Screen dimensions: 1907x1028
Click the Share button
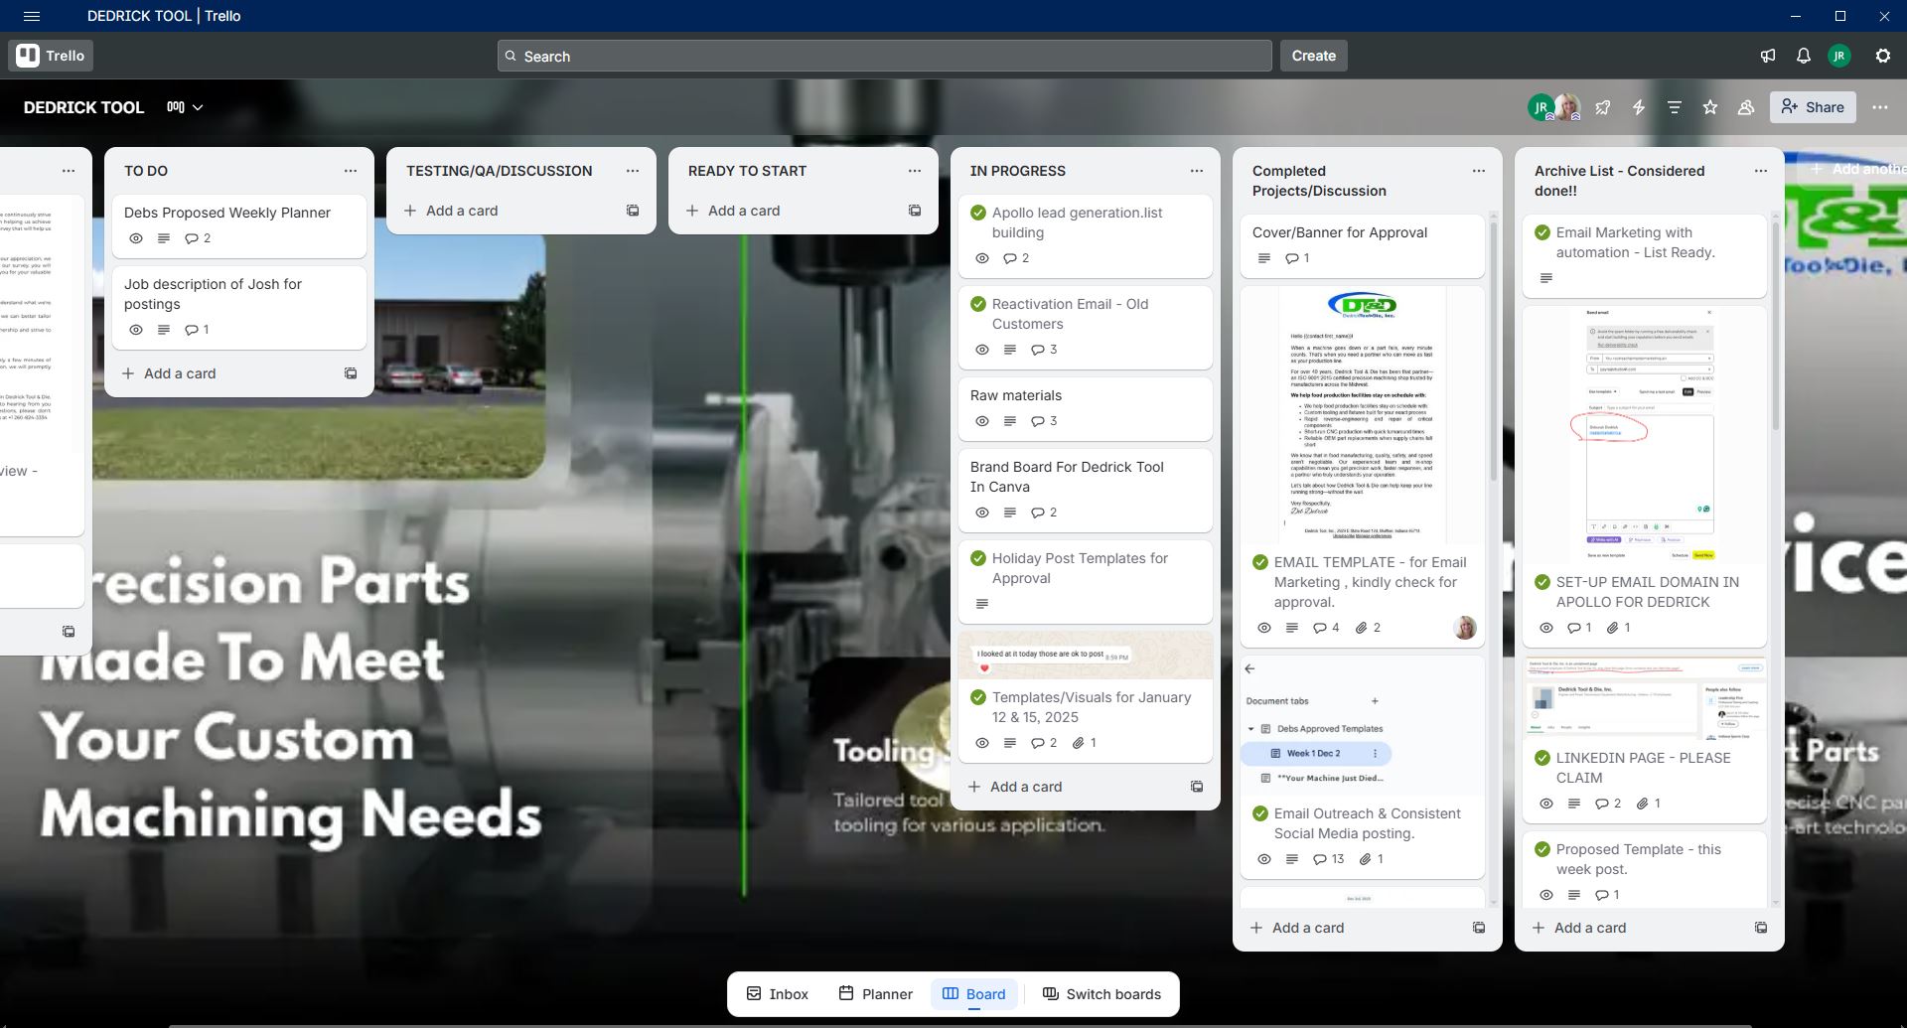coord(1813,107)
